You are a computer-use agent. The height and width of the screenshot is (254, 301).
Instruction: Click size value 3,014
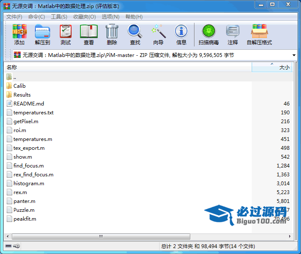(x=283, y=184)
